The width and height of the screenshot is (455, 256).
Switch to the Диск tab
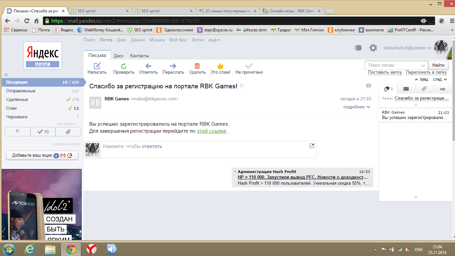point(119,56)
